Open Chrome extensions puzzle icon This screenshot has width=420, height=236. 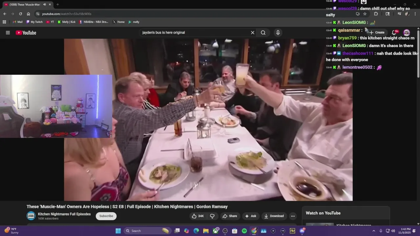coord(376,14)
